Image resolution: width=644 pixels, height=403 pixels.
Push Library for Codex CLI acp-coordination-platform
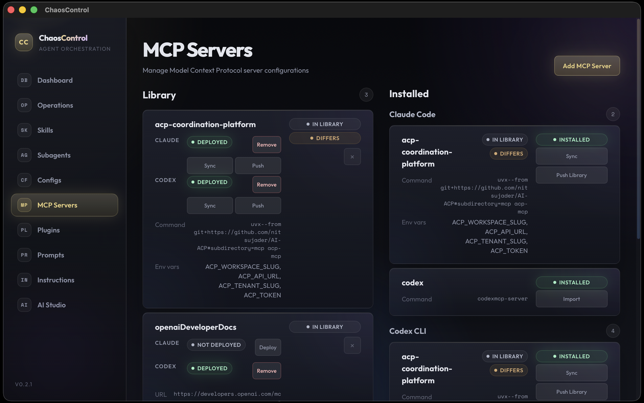[x=572, y=392]
